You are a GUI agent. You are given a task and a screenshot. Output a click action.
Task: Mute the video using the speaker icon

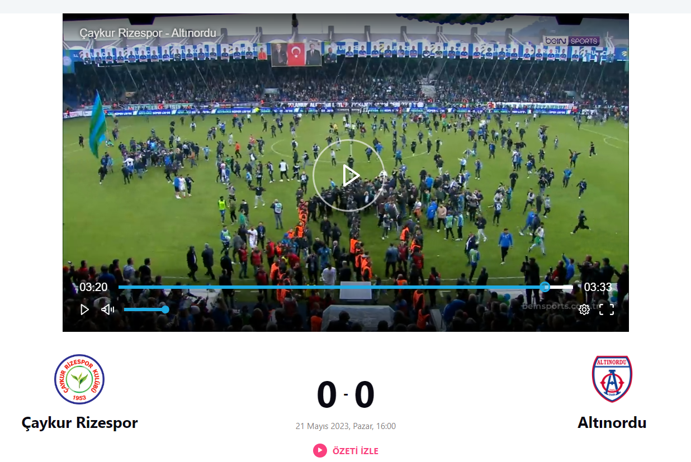pyautogui.click(x=107, y=309)
